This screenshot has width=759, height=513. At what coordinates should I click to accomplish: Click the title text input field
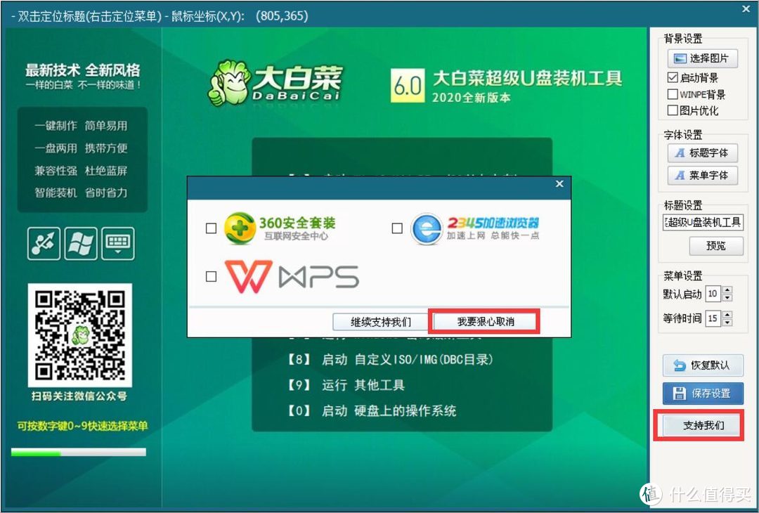pyautogui.click(x=703, y=222)
